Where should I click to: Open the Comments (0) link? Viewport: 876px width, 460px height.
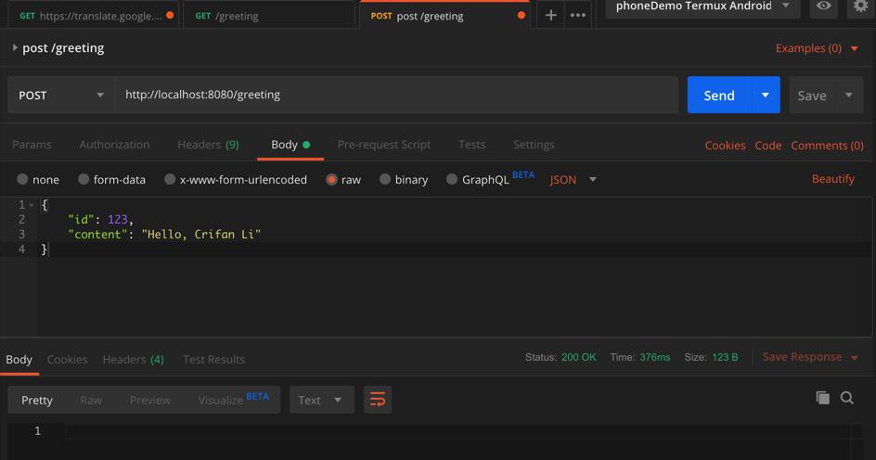(827, 146)
